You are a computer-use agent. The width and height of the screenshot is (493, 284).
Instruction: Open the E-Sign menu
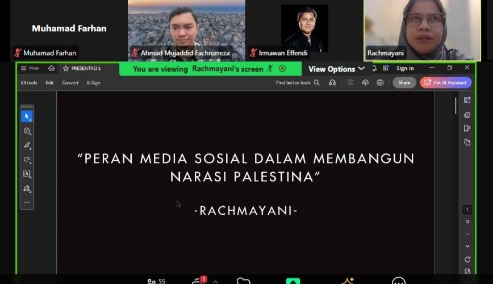pos(94,82)
